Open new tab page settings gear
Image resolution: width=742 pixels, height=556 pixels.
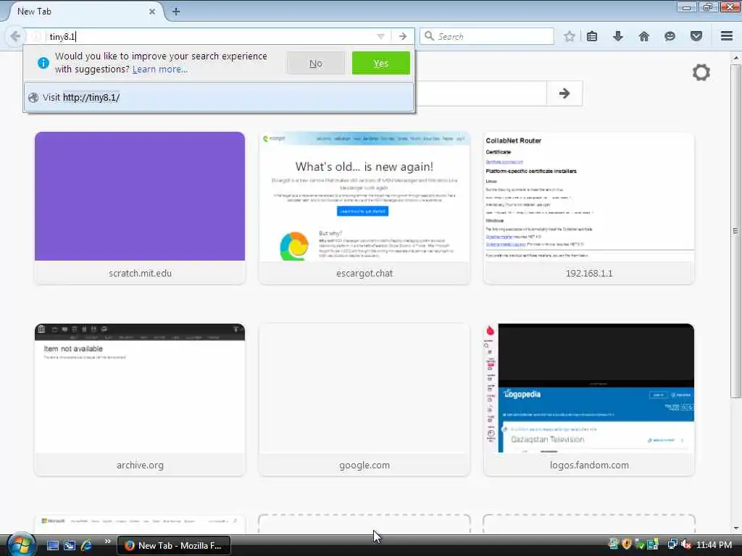pyautogui.click(x=701, y=73)
